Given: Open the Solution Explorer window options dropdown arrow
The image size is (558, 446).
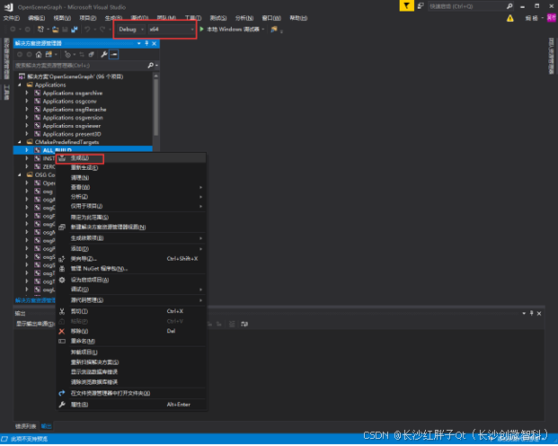Looking at the screenshot, I should pos(138,43).
